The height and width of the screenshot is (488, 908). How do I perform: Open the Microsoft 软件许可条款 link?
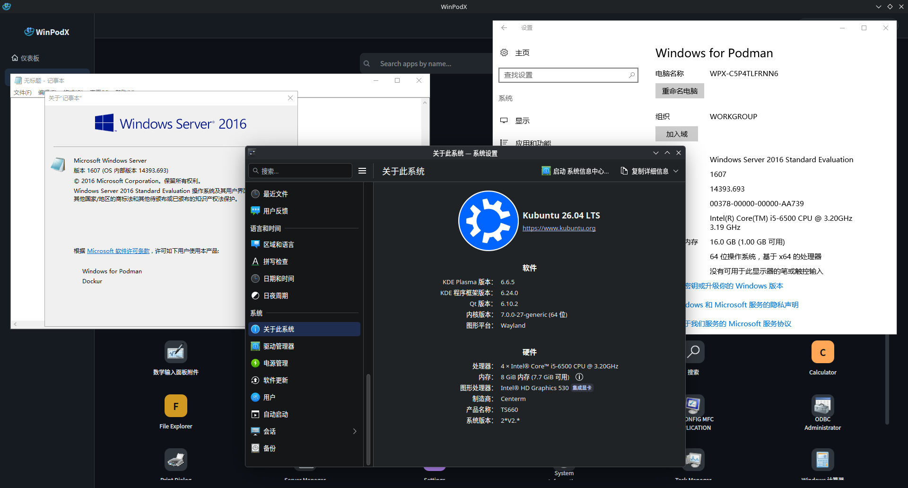(x=118, y=251)
